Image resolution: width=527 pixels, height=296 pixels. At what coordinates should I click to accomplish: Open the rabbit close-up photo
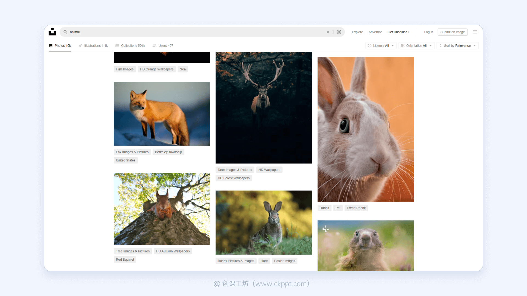coord(366,129)
